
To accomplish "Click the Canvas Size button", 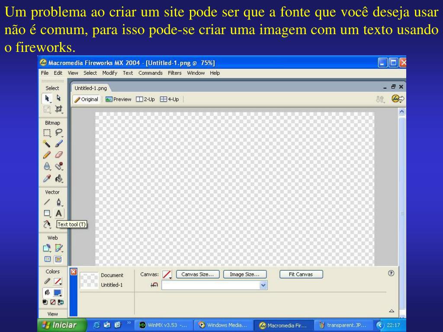I will pos(197,275).
